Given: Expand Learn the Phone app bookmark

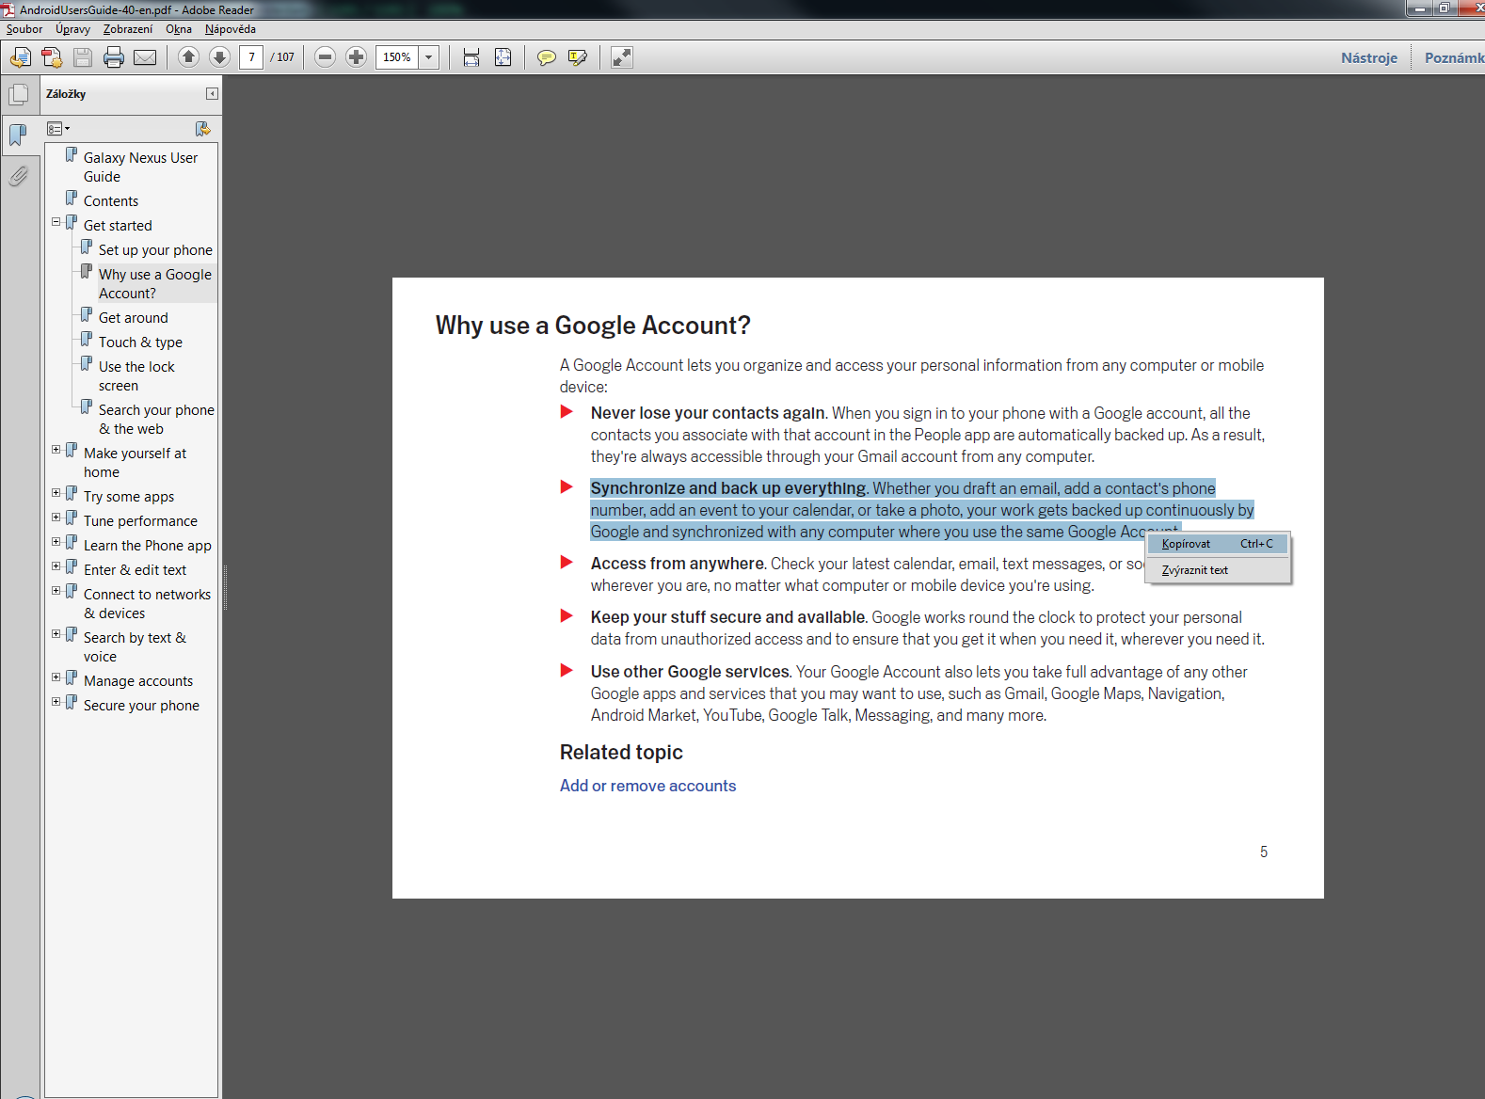Looking at the screenshot, I should click(x=56, y=542).
